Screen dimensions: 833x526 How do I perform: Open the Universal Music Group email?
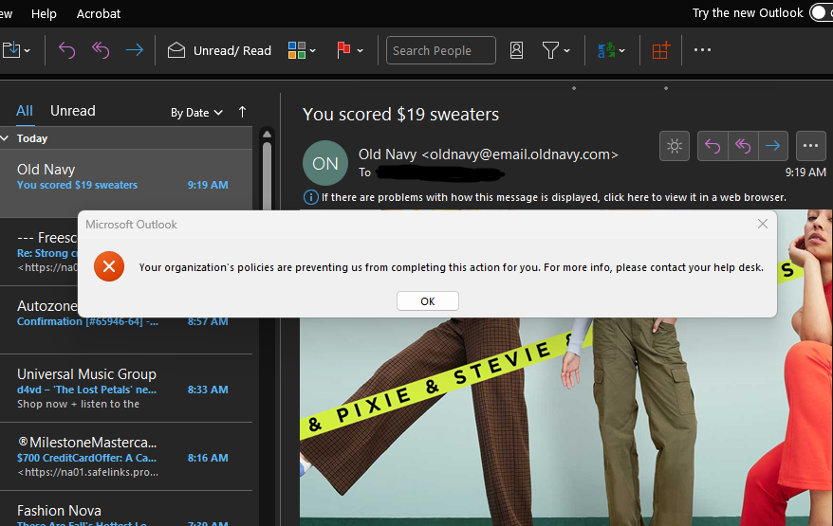tap(126, 389)
